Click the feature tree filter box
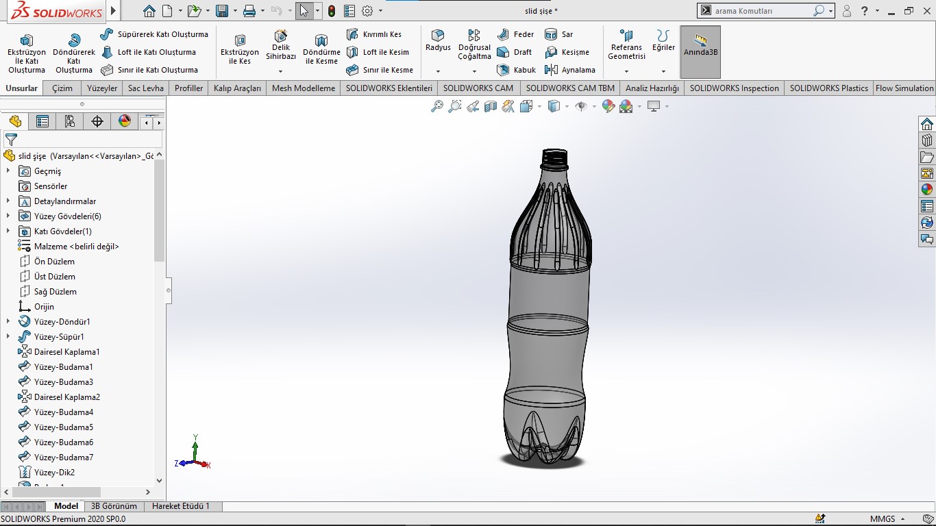This screenshot has width=936, height=526. (83, 140)
